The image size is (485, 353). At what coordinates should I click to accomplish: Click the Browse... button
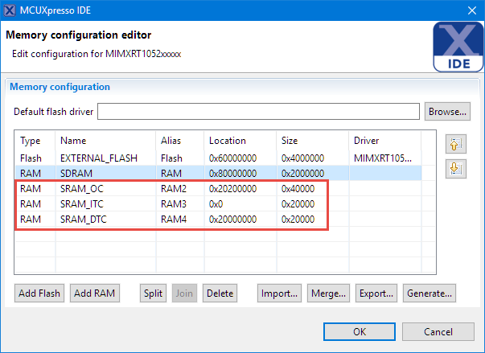point(447,111)
